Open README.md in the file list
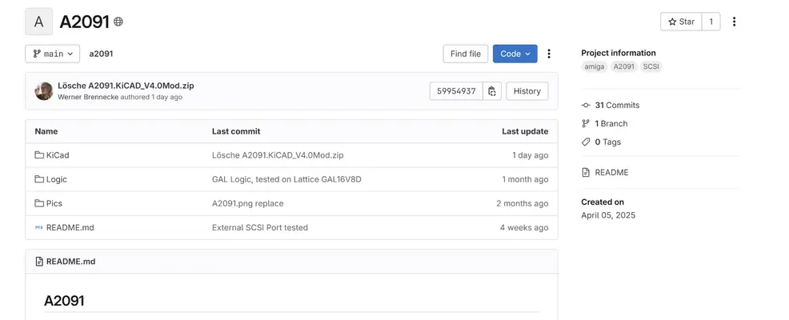789x320 pixels. click(70, 227)
